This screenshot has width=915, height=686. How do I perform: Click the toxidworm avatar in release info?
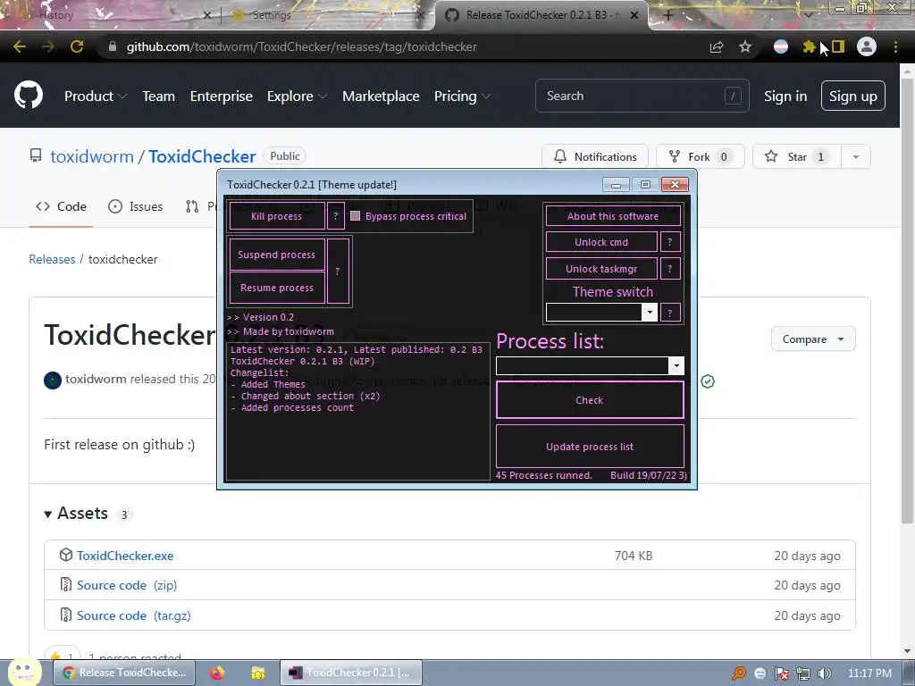click(x=53, y=381)
